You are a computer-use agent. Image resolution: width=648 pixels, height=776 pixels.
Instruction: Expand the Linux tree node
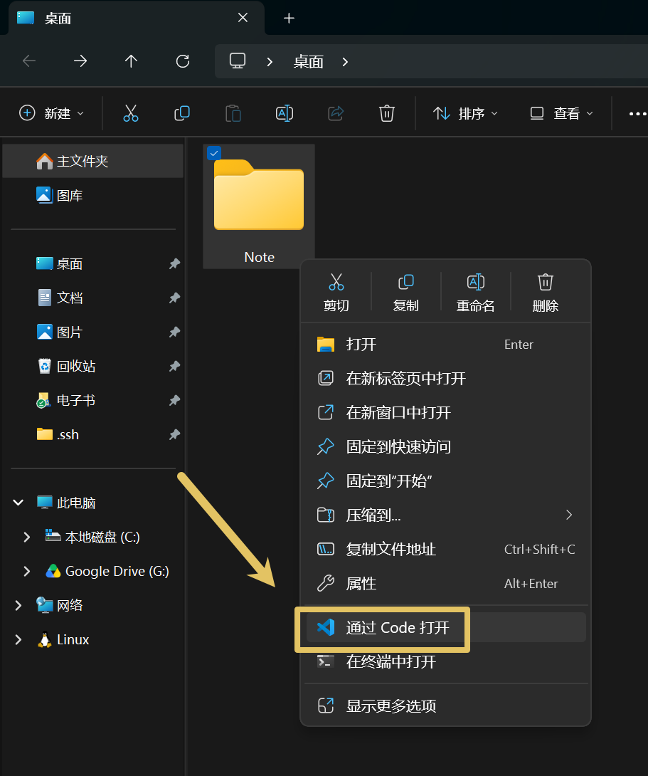coord(18,639)
